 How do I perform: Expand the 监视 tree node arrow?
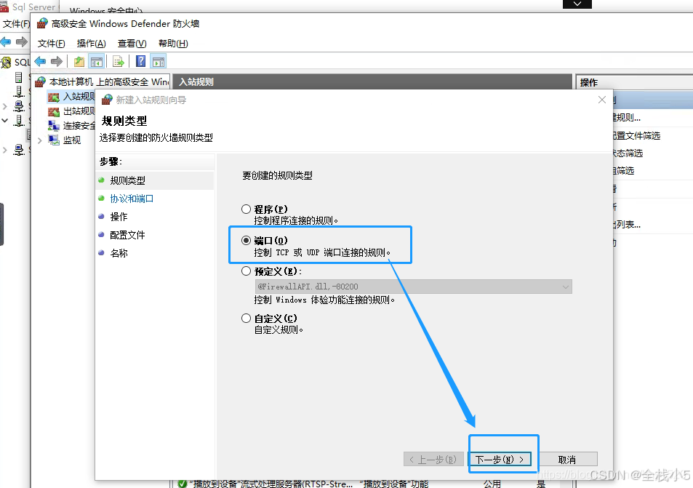tap(39, 140)
